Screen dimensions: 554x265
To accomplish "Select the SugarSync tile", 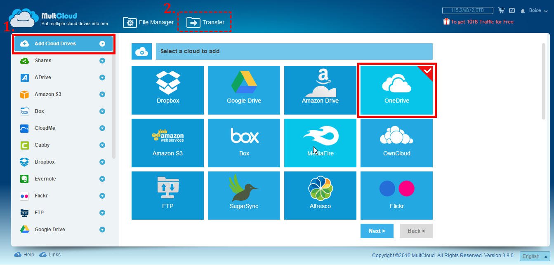I will tap(244, 195).
